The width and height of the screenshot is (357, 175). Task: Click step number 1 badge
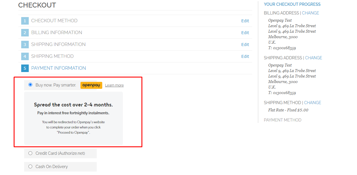(25, 21)
